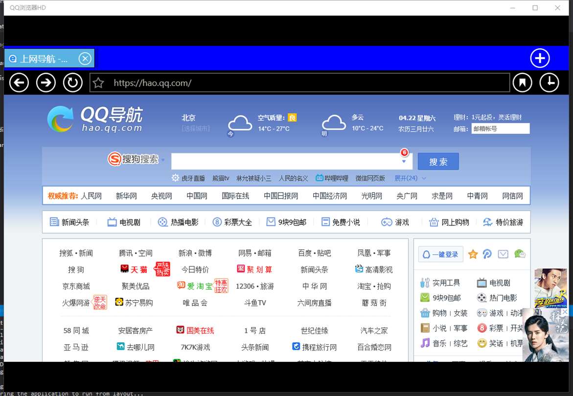
Task: Click the lower 择天记 ad thumbnail
Action: coord(546,335)
